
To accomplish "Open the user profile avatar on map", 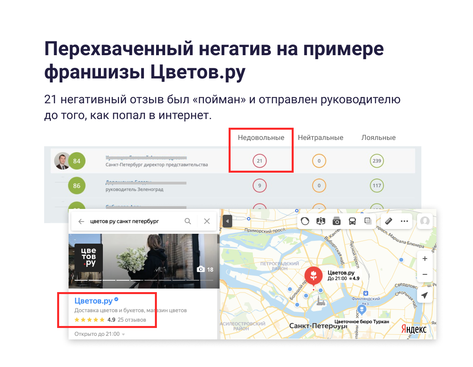I will pos(425,221).
